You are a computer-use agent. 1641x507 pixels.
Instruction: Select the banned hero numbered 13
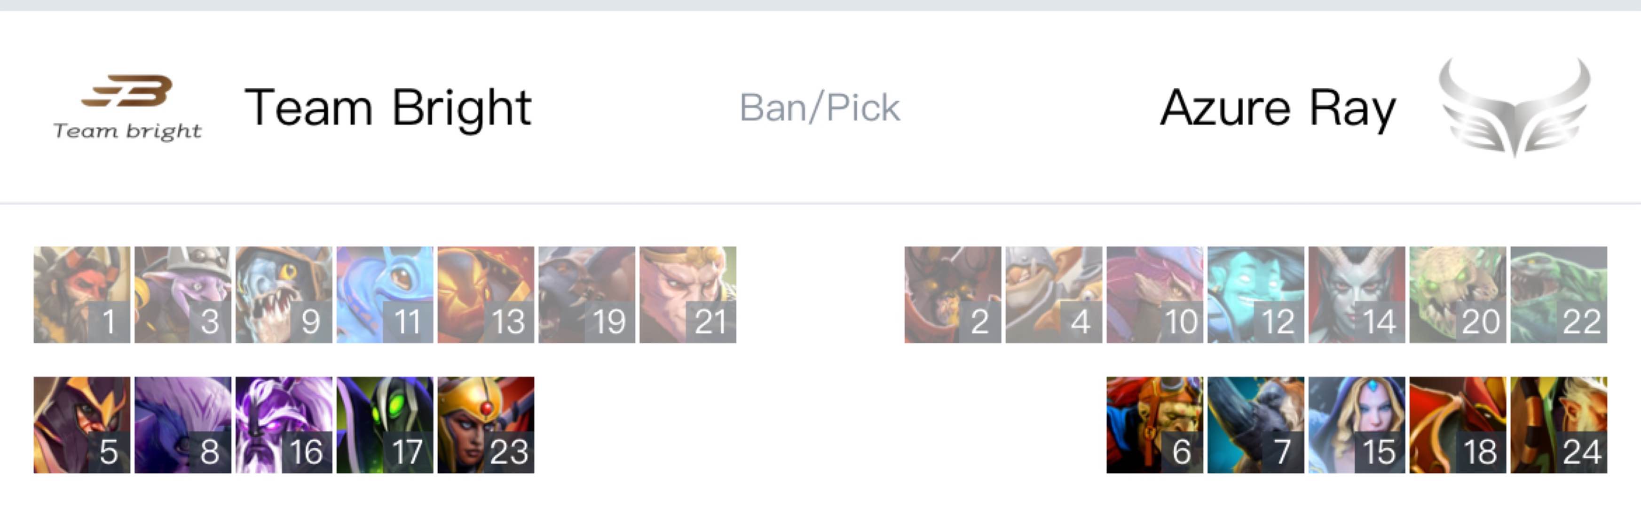click(x=485, y=294)
